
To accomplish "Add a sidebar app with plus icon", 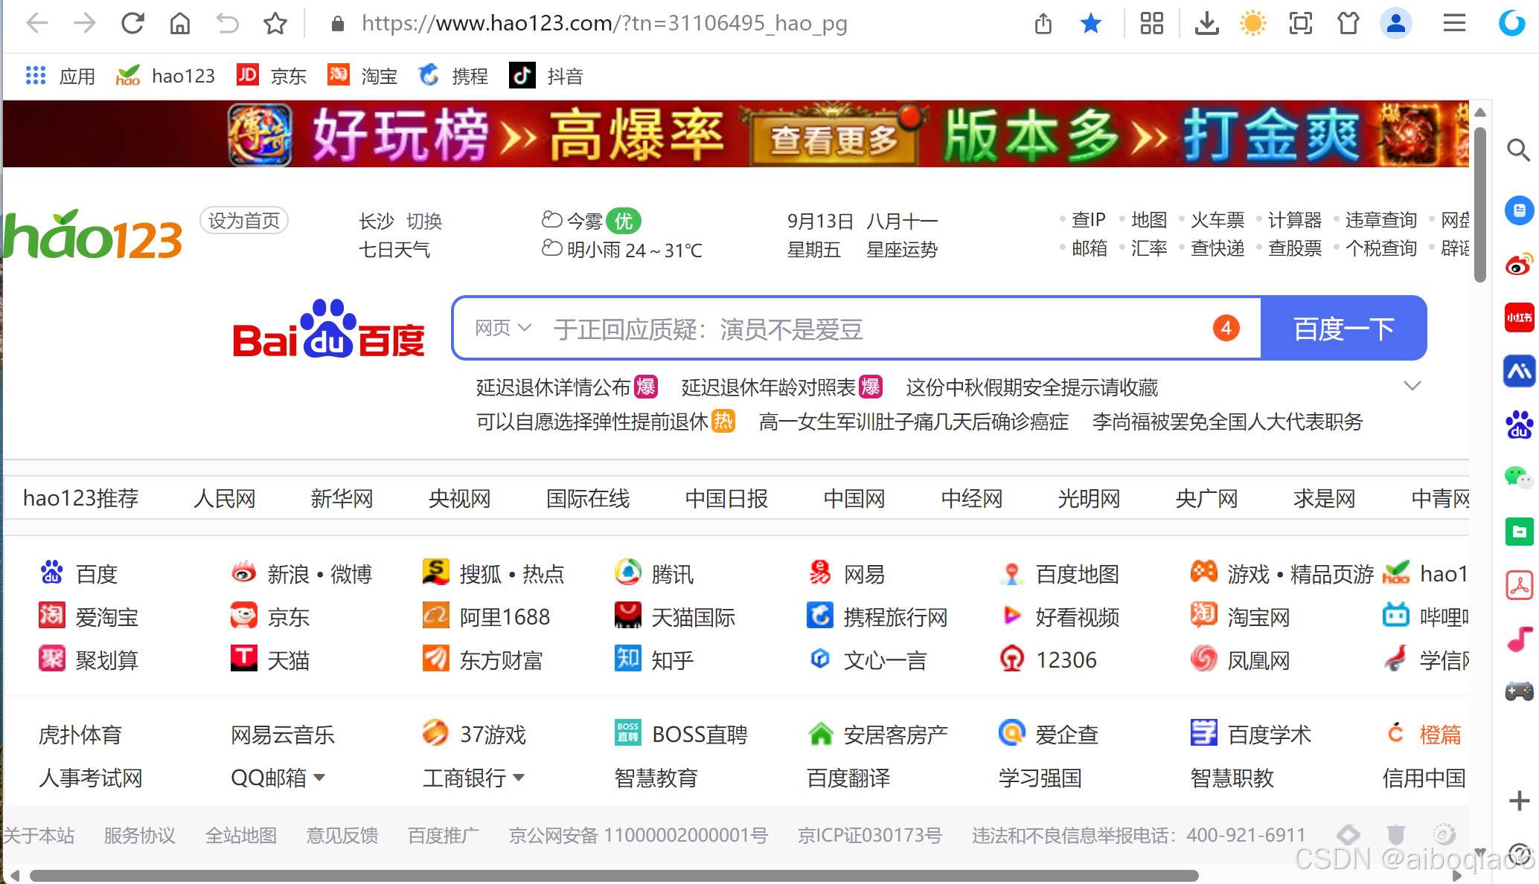I will [x=1519, y=801].
